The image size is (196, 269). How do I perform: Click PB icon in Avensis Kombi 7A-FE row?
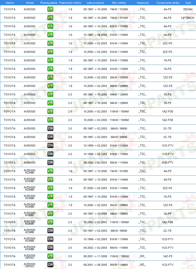(50, 197)
